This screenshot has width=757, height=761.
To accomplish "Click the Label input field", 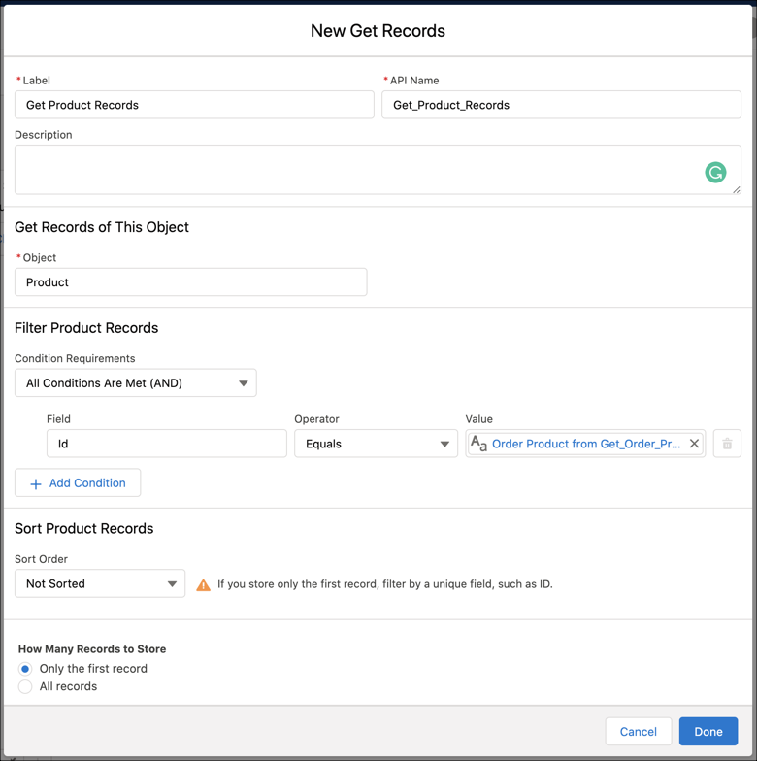I will [194, 105].
